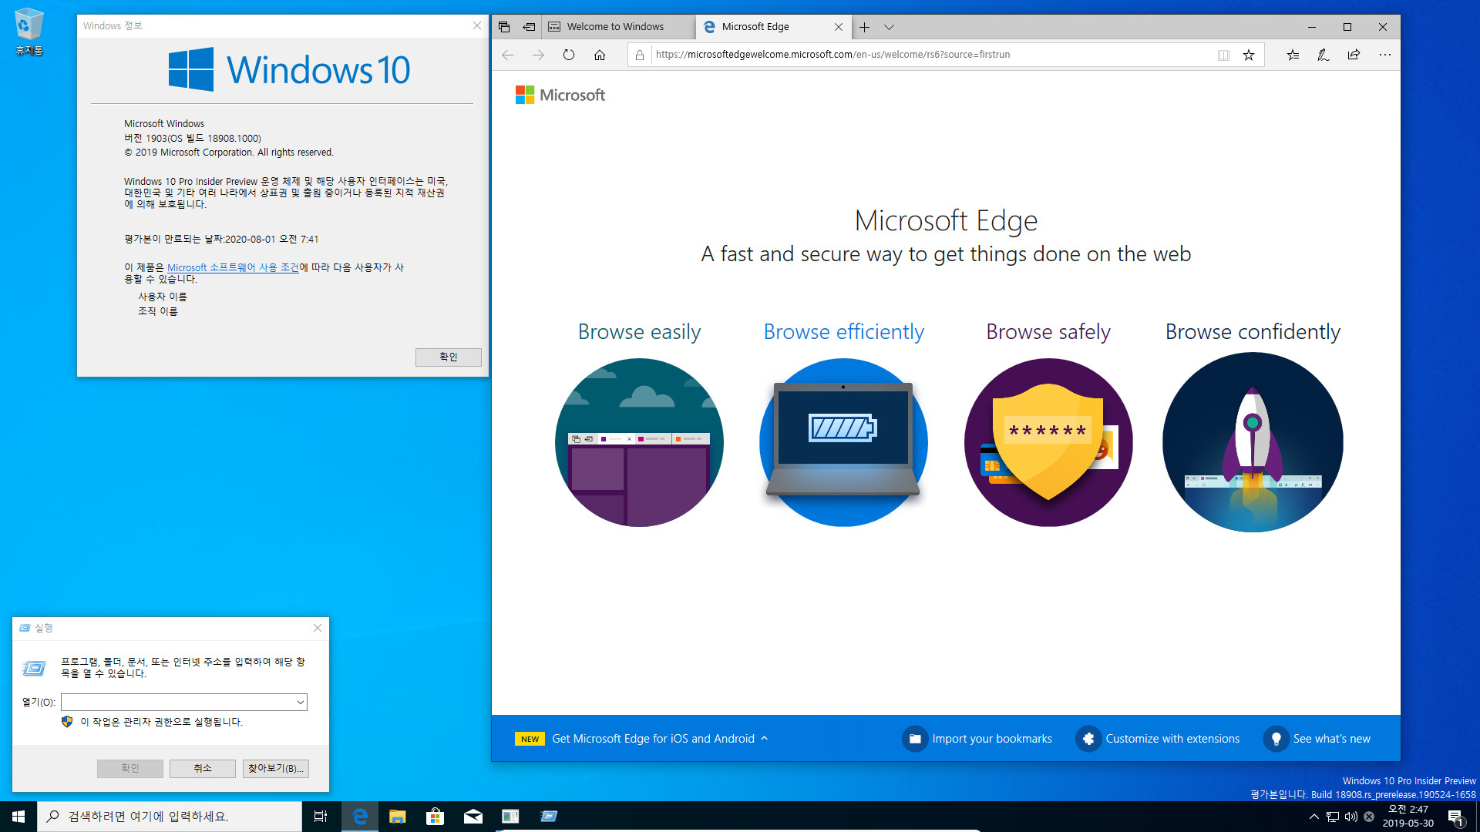Viewport: 1480px width, 832px height.
Task: Show hidden system tray icons
Action: tap(1314, 817)
